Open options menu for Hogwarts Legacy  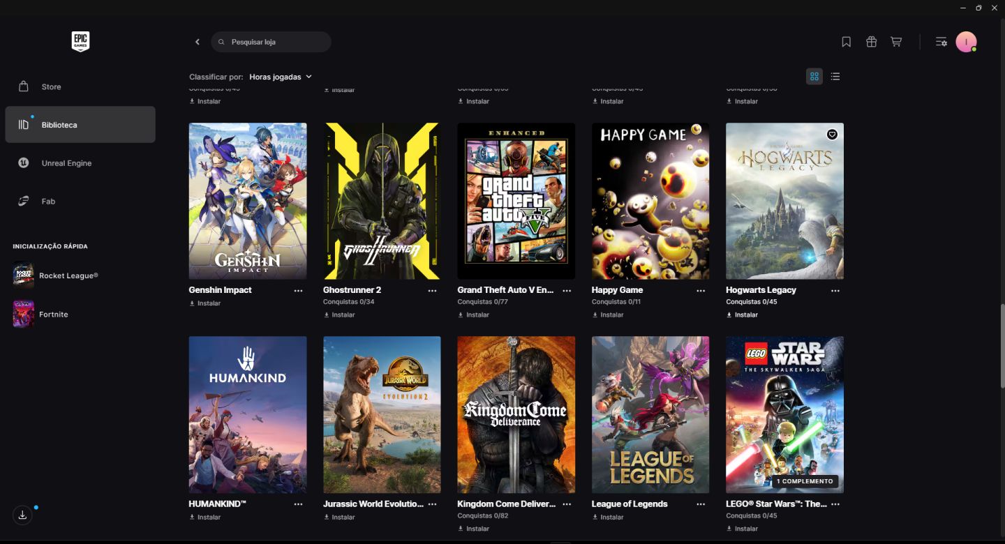click(835, 291)
